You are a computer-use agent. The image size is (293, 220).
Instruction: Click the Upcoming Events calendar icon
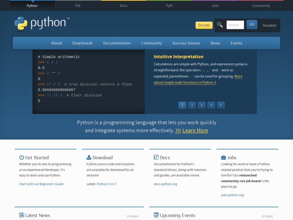coord(156,215)
